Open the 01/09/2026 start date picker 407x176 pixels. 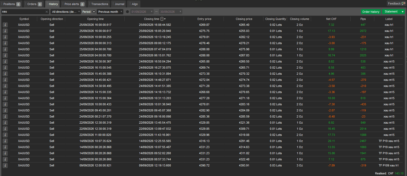142,12
